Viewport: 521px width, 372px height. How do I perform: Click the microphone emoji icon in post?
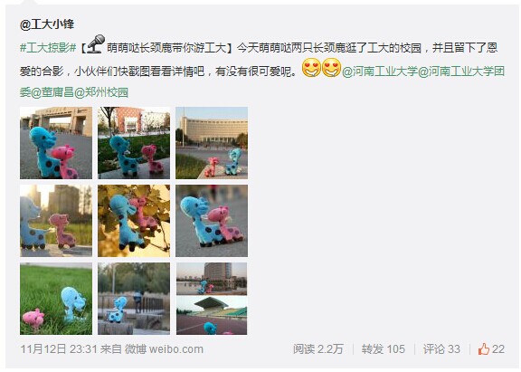pyautogui.click(x=96, y=43)
